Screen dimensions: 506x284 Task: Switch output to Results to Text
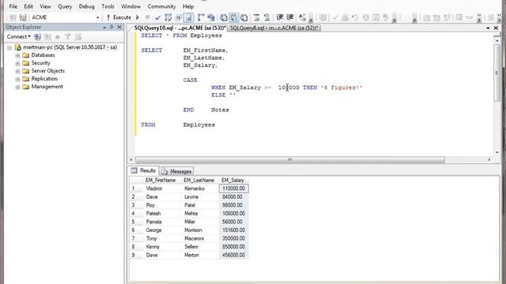[x=223, y=17]
